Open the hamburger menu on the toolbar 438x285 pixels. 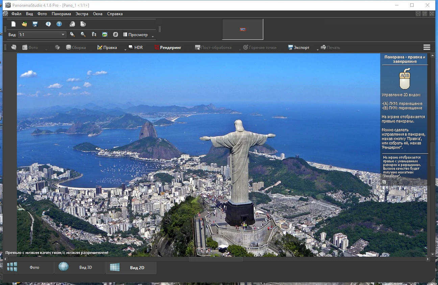coord(427,48)
